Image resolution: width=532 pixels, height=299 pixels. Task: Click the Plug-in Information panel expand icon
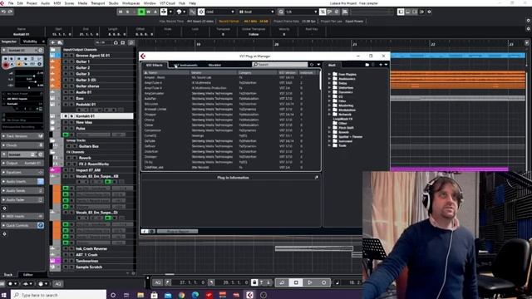[x=316, y=177]
